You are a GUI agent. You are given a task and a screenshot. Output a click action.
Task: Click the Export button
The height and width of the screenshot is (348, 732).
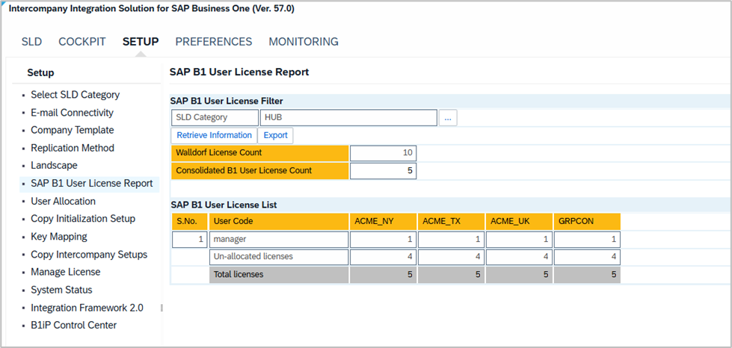[x=275, y=135]
